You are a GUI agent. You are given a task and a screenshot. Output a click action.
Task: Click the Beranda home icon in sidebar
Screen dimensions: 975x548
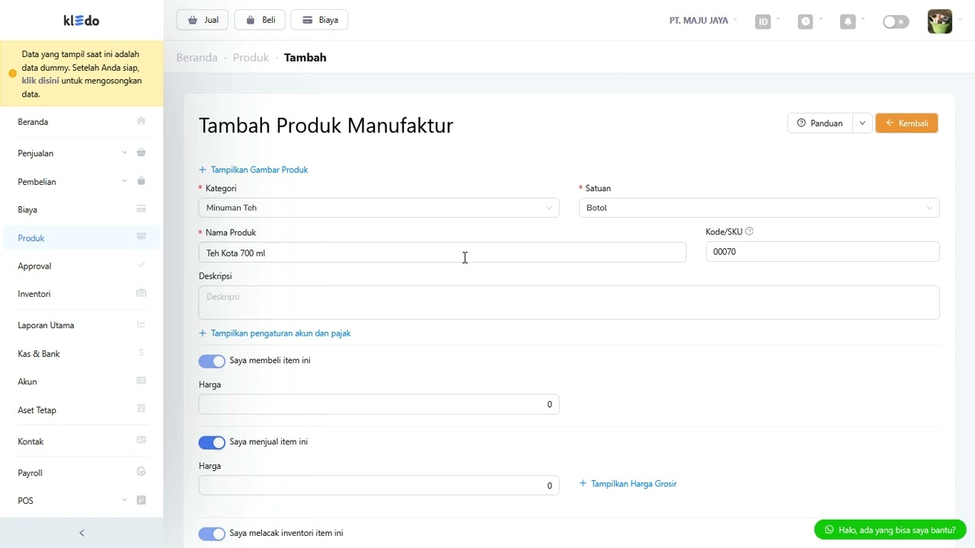point(141,121)
